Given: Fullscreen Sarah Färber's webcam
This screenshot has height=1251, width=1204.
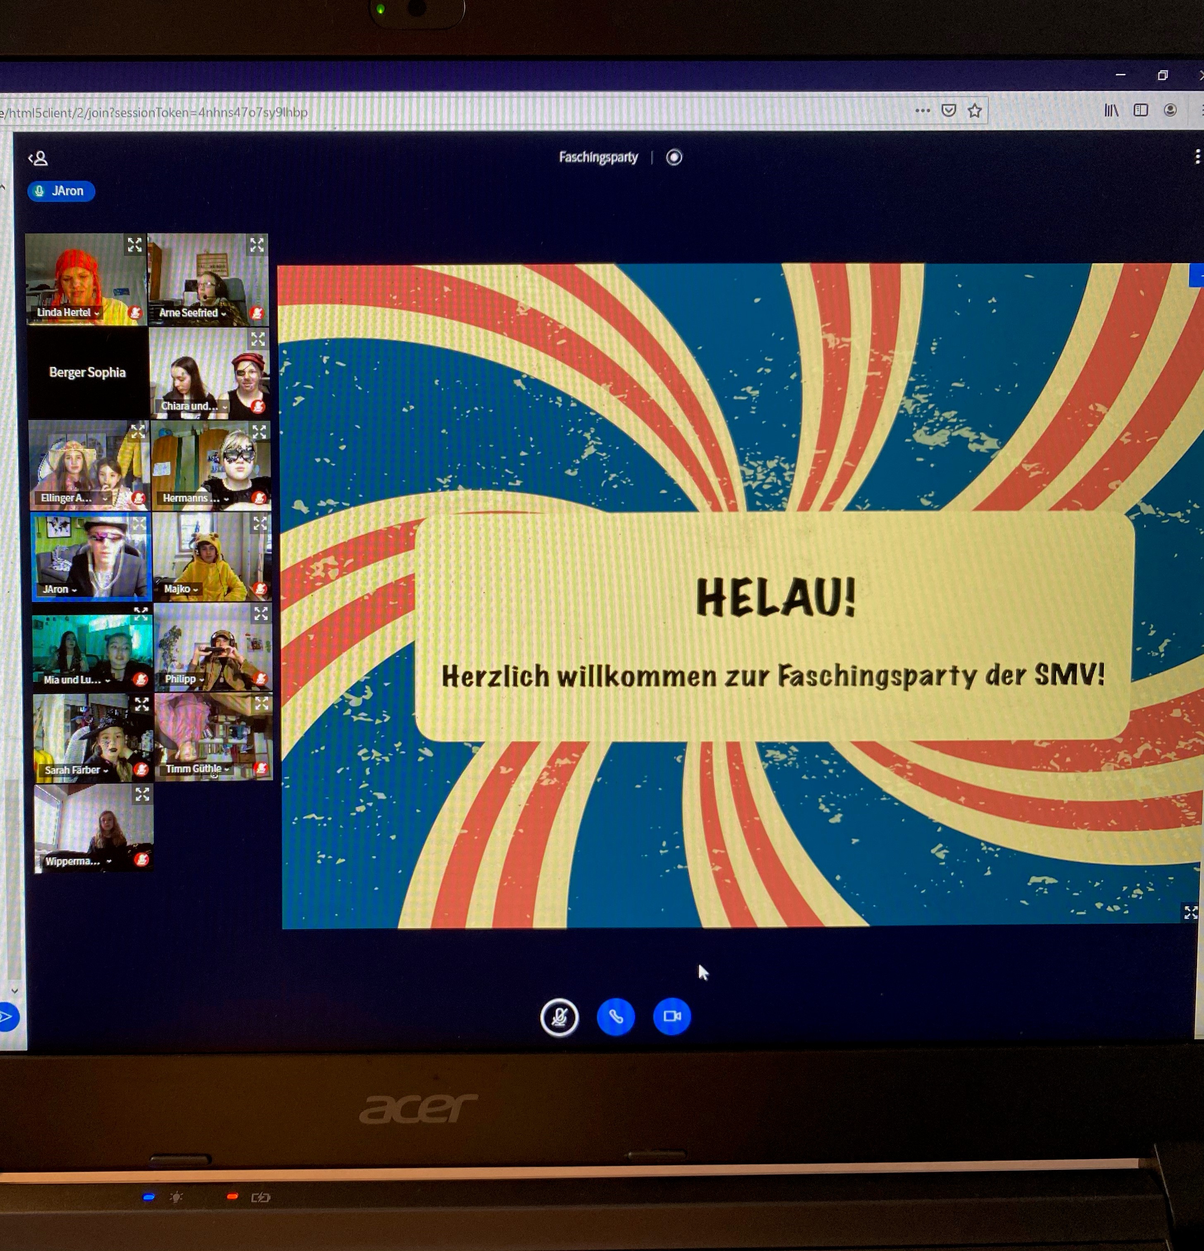Looking at the screenshot, I should 142,704.
